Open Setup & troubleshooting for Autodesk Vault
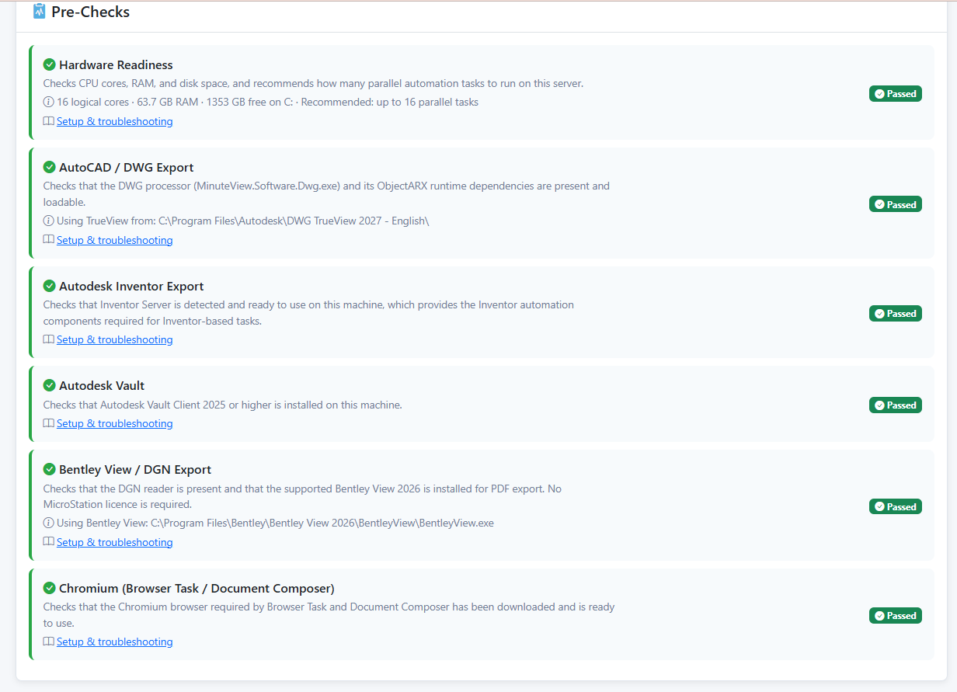The image size is (957, 692). click(x=115, y=423)
